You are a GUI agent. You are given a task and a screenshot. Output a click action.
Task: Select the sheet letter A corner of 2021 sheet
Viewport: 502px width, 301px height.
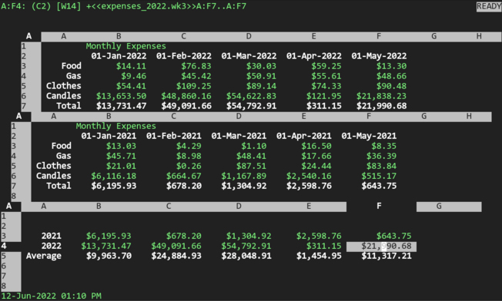click(19, 116)
